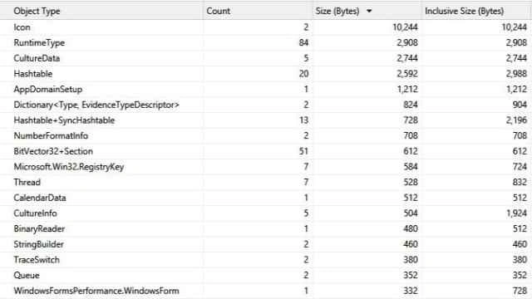
Task: Sort by the Count column header
Action: pyautogui.click(x=258, y=11)
